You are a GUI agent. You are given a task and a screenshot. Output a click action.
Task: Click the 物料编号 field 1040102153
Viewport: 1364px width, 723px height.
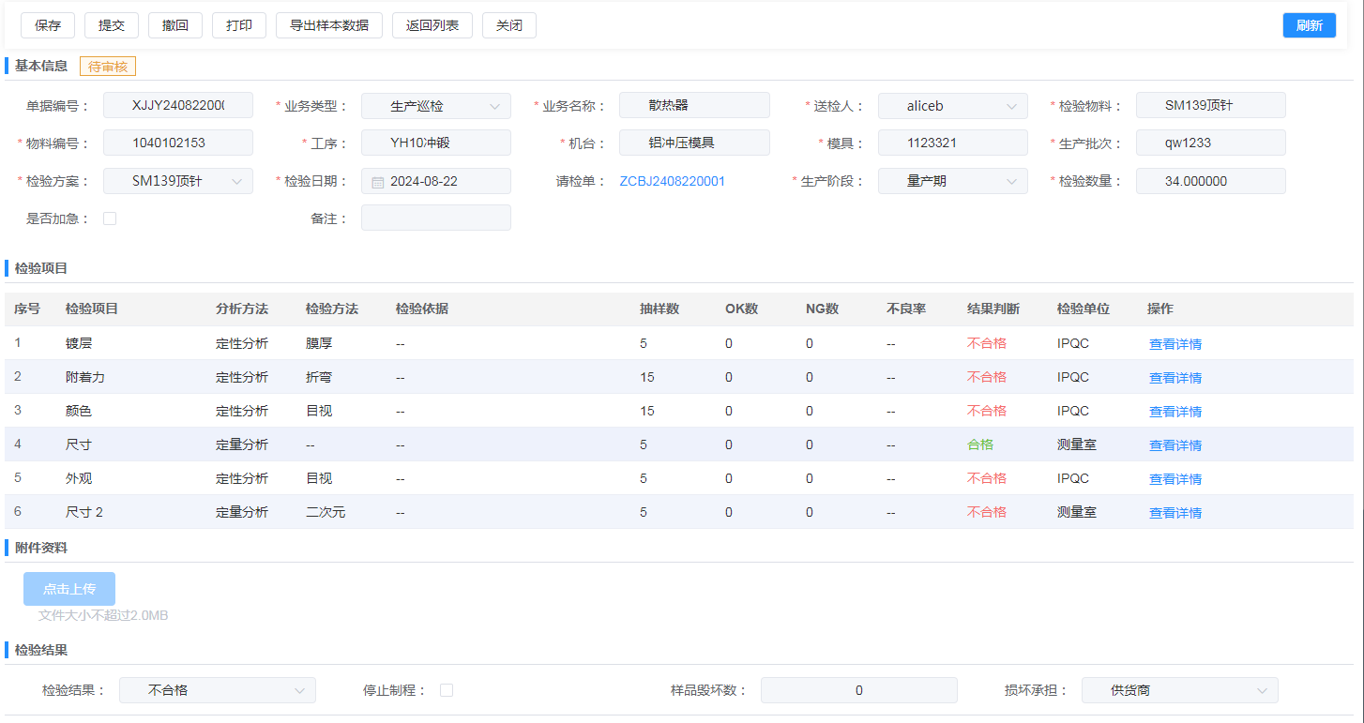click(x=178, y=143)
